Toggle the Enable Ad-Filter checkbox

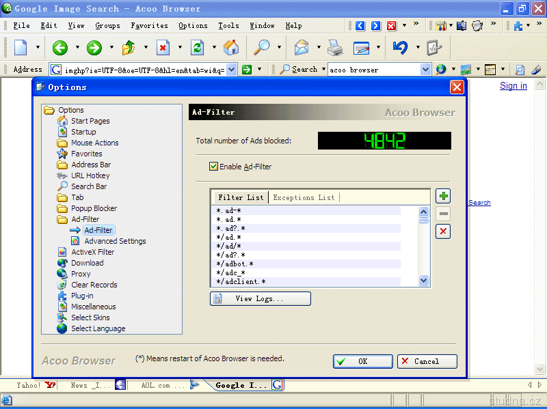tap(214, 167)
